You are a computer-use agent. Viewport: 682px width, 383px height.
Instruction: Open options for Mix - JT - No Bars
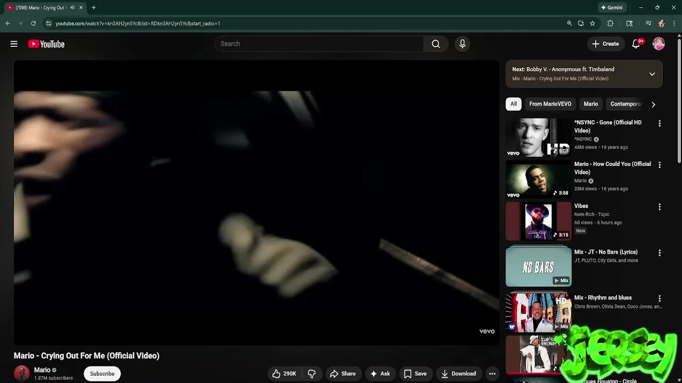click(x=660, y=253)
